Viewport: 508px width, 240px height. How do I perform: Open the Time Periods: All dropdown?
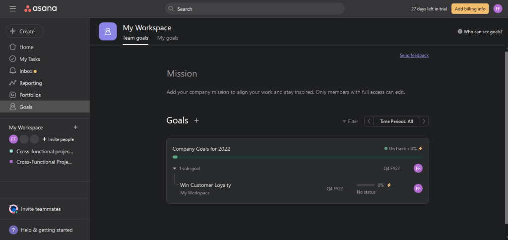pyautogui.click(x=396, y=121)
